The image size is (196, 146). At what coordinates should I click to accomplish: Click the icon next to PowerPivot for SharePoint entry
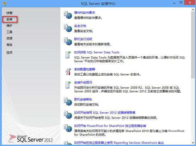pos(68,128)
